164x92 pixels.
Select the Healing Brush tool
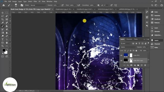[7, 23]
